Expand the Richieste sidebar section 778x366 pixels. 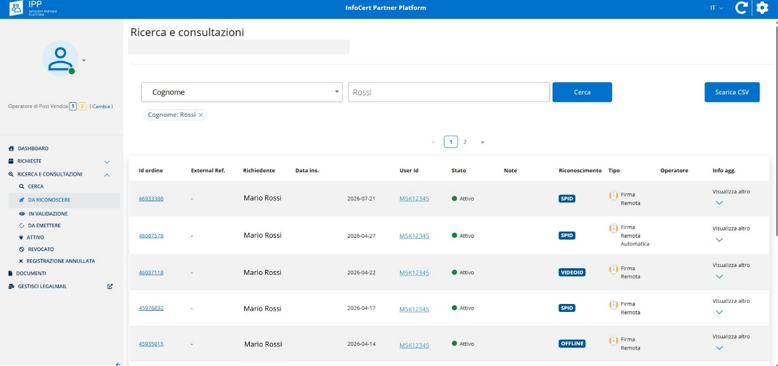tap(107, 162)
